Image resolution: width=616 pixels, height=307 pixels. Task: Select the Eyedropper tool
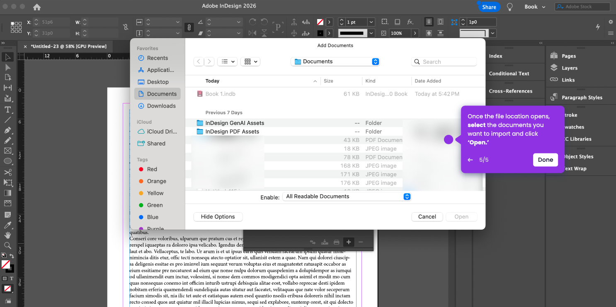pos(7,225)
